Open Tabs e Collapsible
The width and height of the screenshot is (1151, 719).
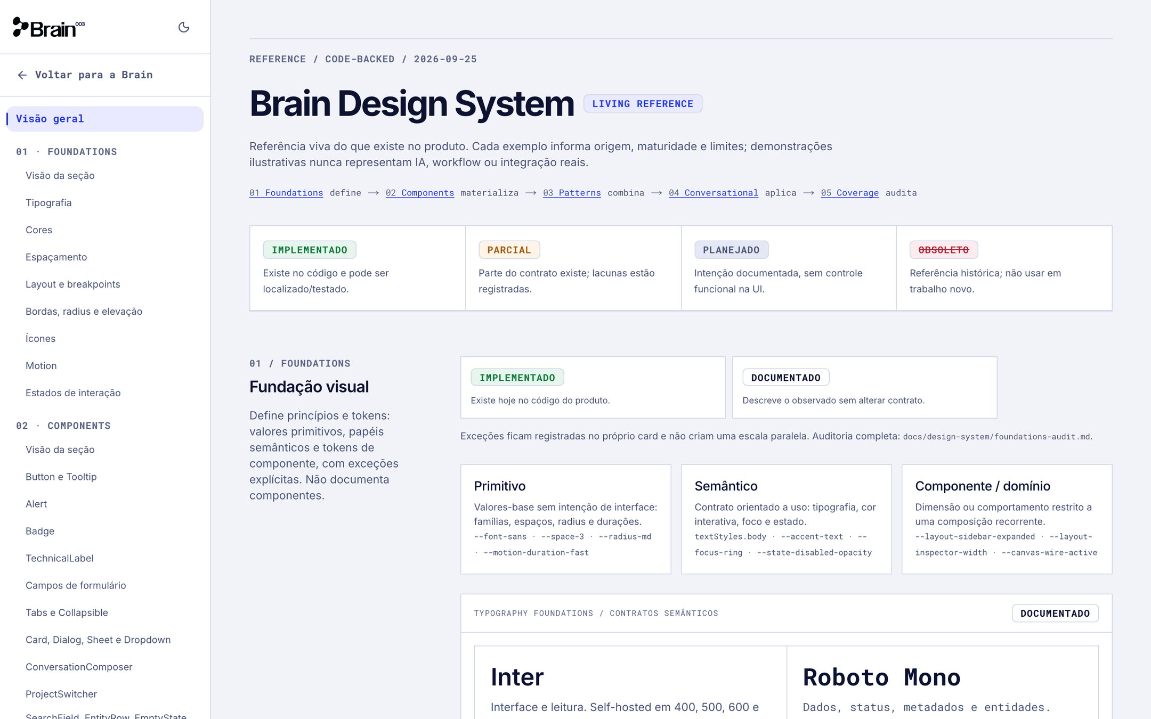tap(67, 613)
